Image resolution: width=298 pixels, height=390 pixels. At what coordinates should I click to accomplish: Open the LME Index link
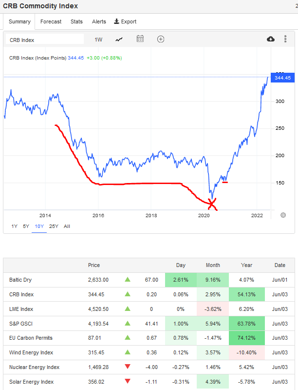click(21, 309)
